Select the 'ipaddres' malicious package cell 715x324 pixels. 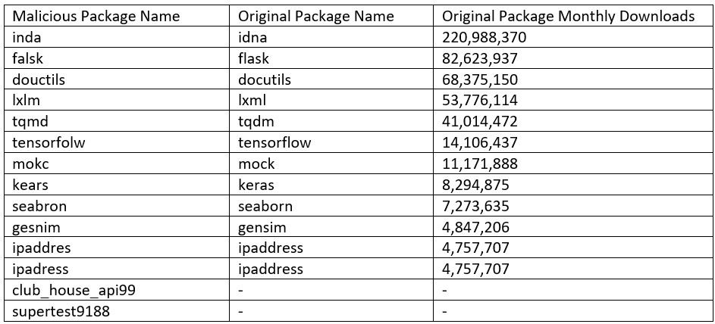coord(117,248)
